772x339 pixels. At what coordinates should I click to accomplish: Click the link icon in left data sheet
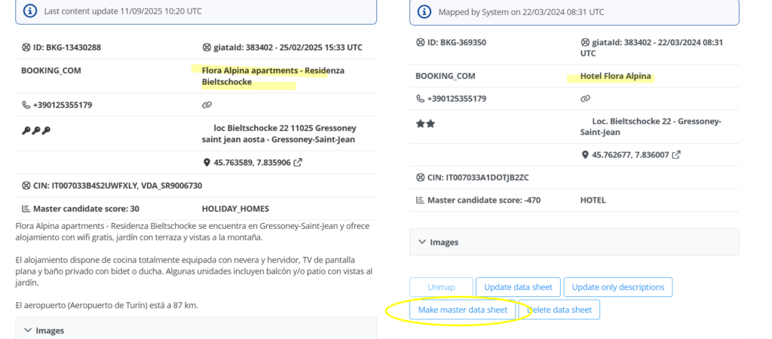click(207, 105)
